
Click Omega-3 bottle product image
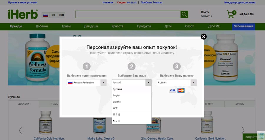(100, 126)
